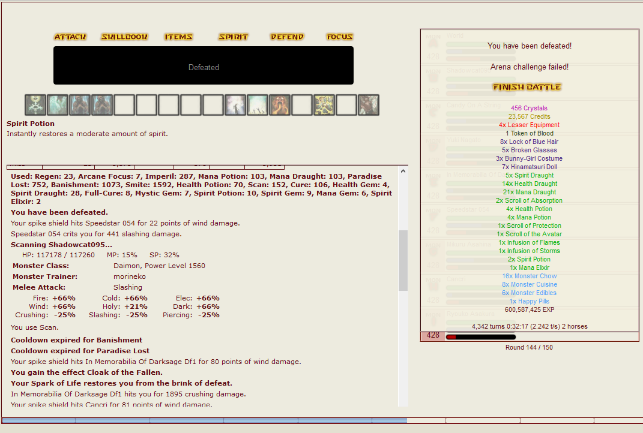Click the figure-in-white-light quickbar icon
Image resolution: width=643 pixels, height=433 pixels.
click(x=235, y=105)
